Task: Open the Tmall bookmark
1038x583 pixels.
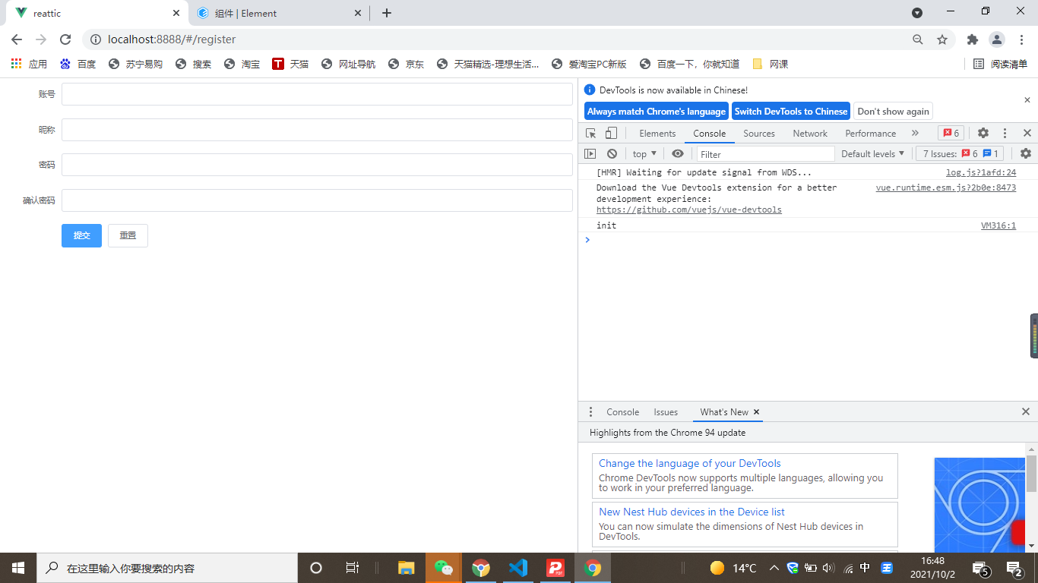Action: 290,64
